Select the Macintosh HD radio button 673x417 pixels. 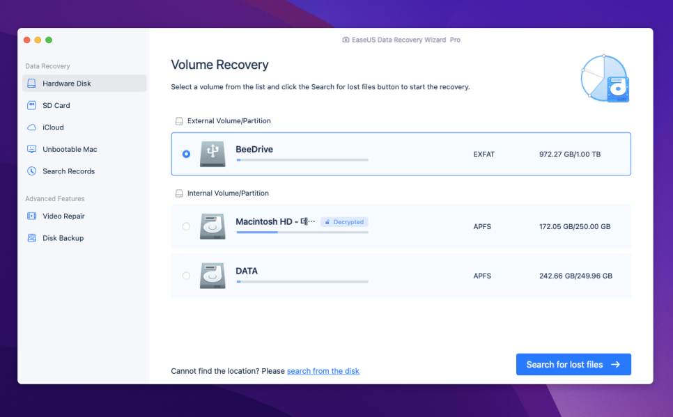click(186, 226)
